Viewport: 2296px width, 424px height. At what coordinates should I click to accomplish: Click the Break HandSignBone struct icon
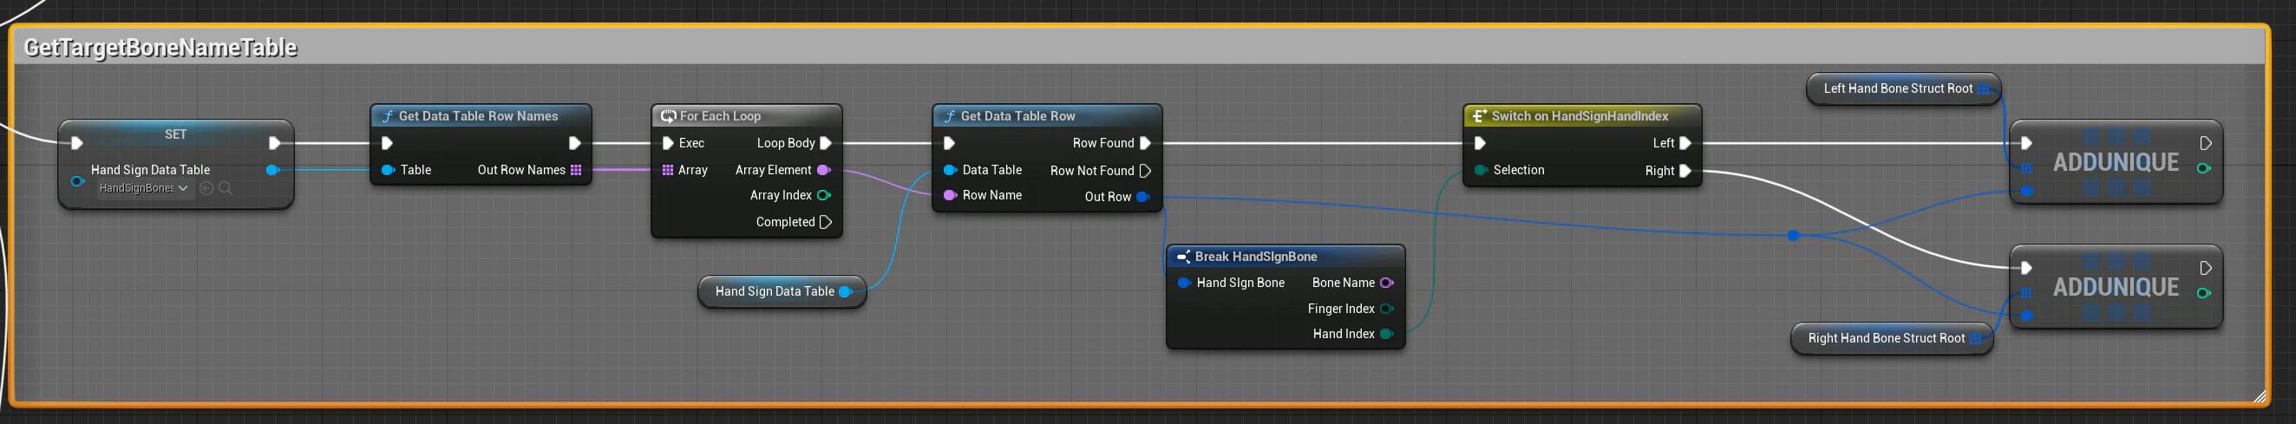(x=1183, y=257)
